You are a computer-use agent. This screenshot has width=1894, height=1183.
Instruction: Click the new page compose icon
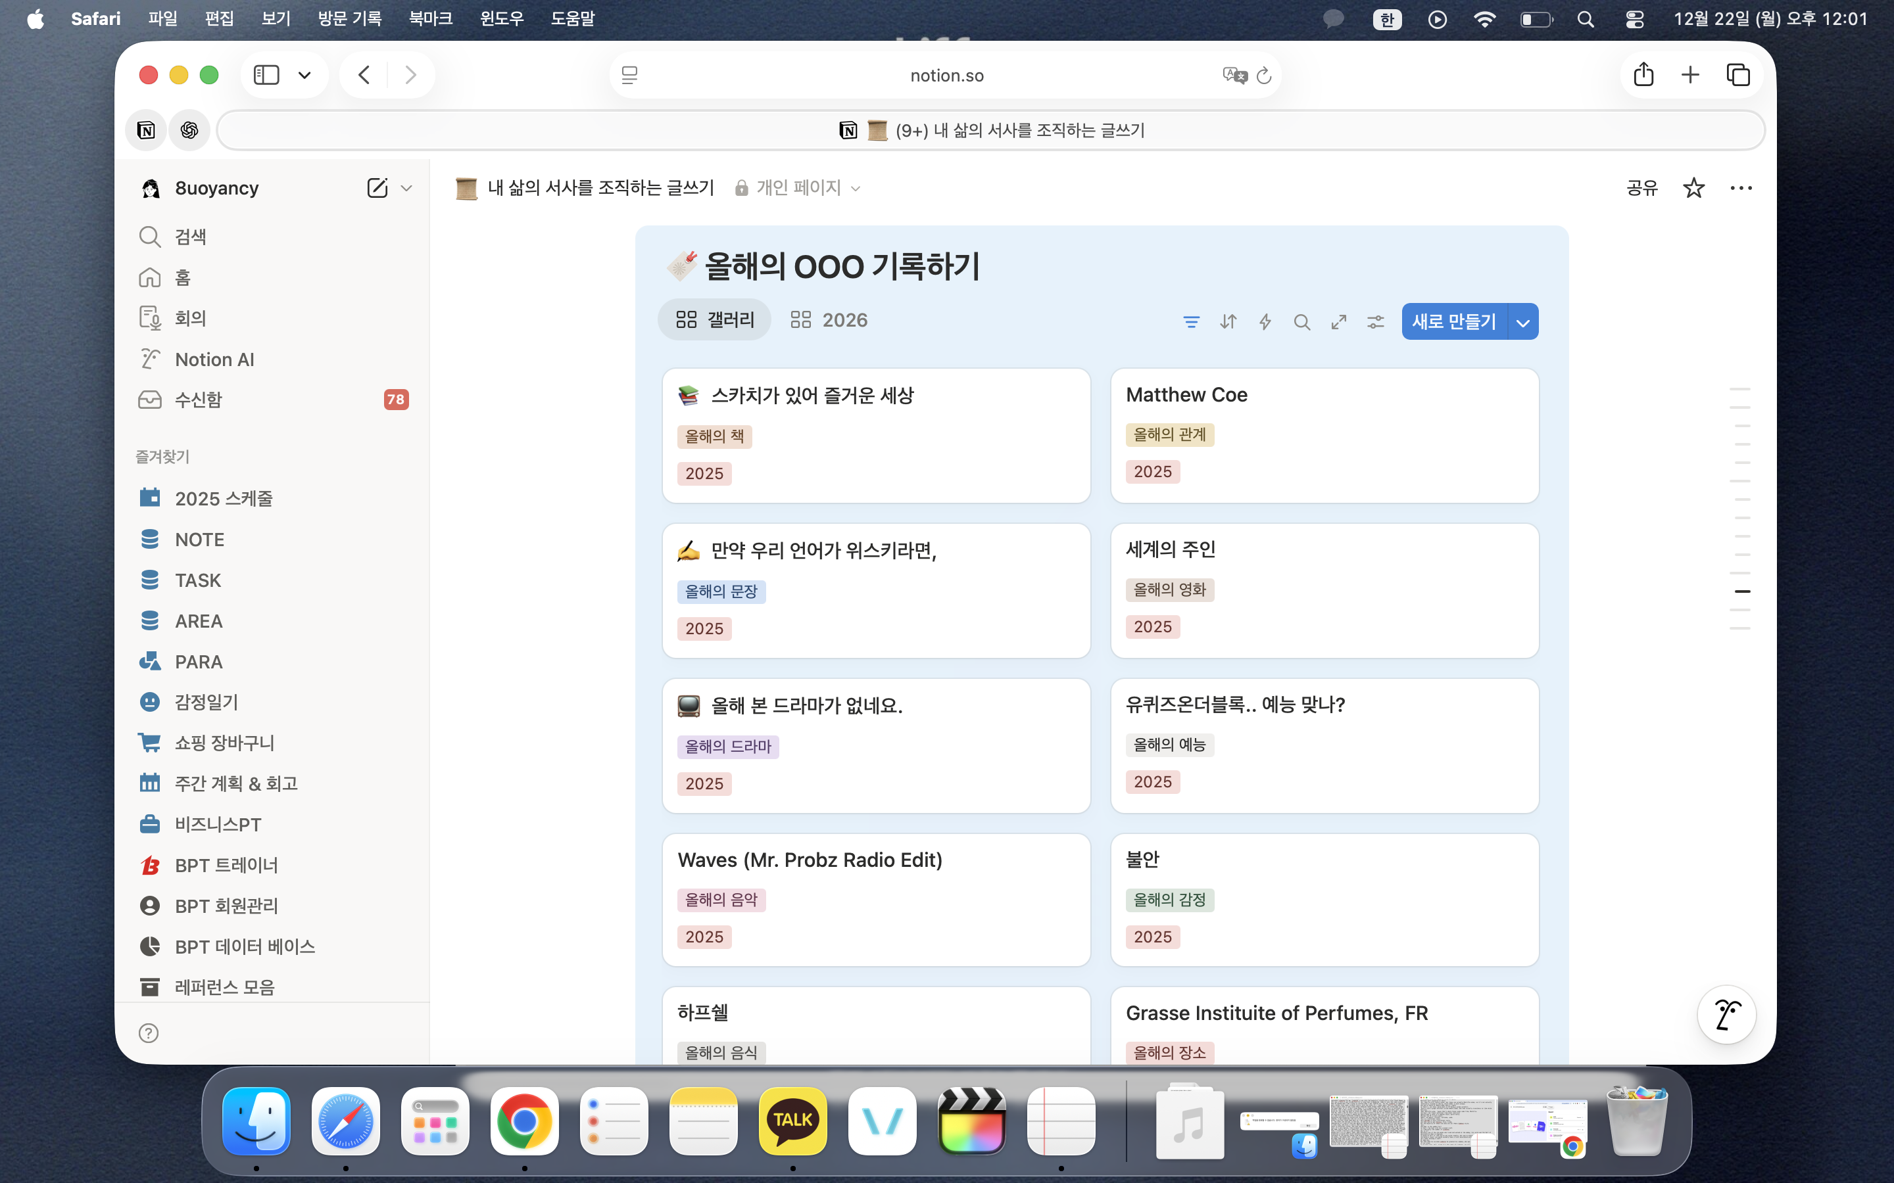376,188
